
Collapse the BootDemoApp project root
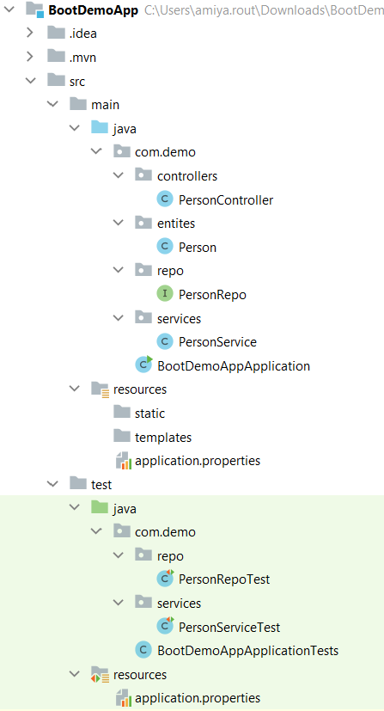[x=9, y=9]
